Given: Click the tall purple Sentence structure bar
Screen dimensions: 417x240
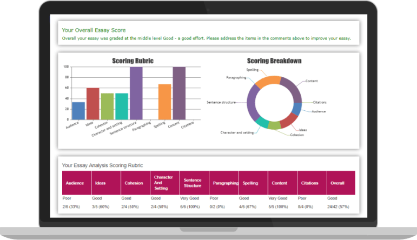Looking at the screenshot, I should point(136,93).
